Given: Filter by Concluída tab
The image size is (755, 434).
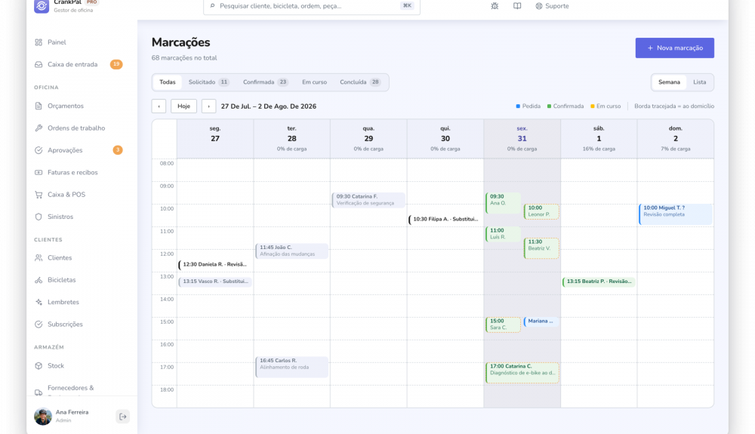Looking at the screenshot, I should point(360,82).
